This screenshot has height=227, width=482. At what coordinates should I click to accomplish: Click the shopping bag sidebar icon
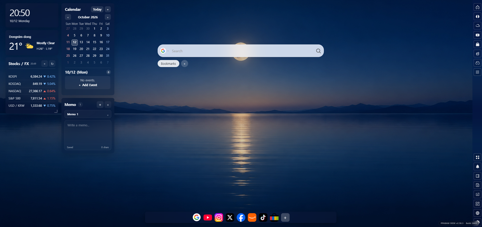click(477, 44)
